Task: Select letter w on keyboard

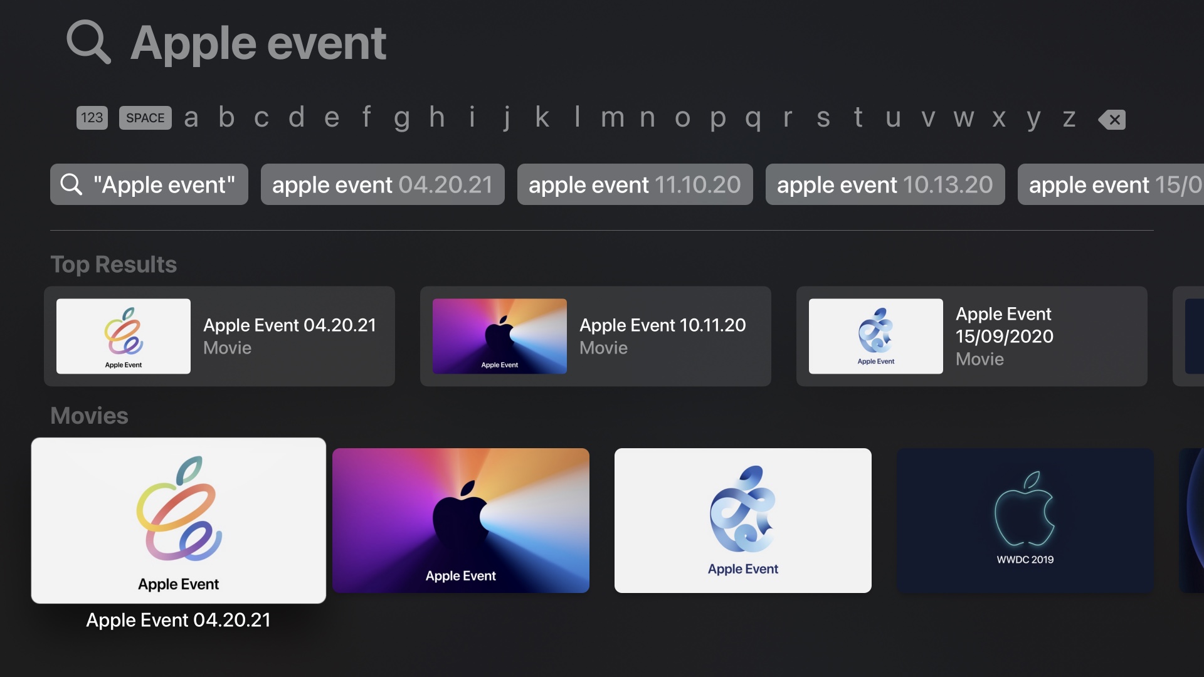Action: tap(964, 118)
